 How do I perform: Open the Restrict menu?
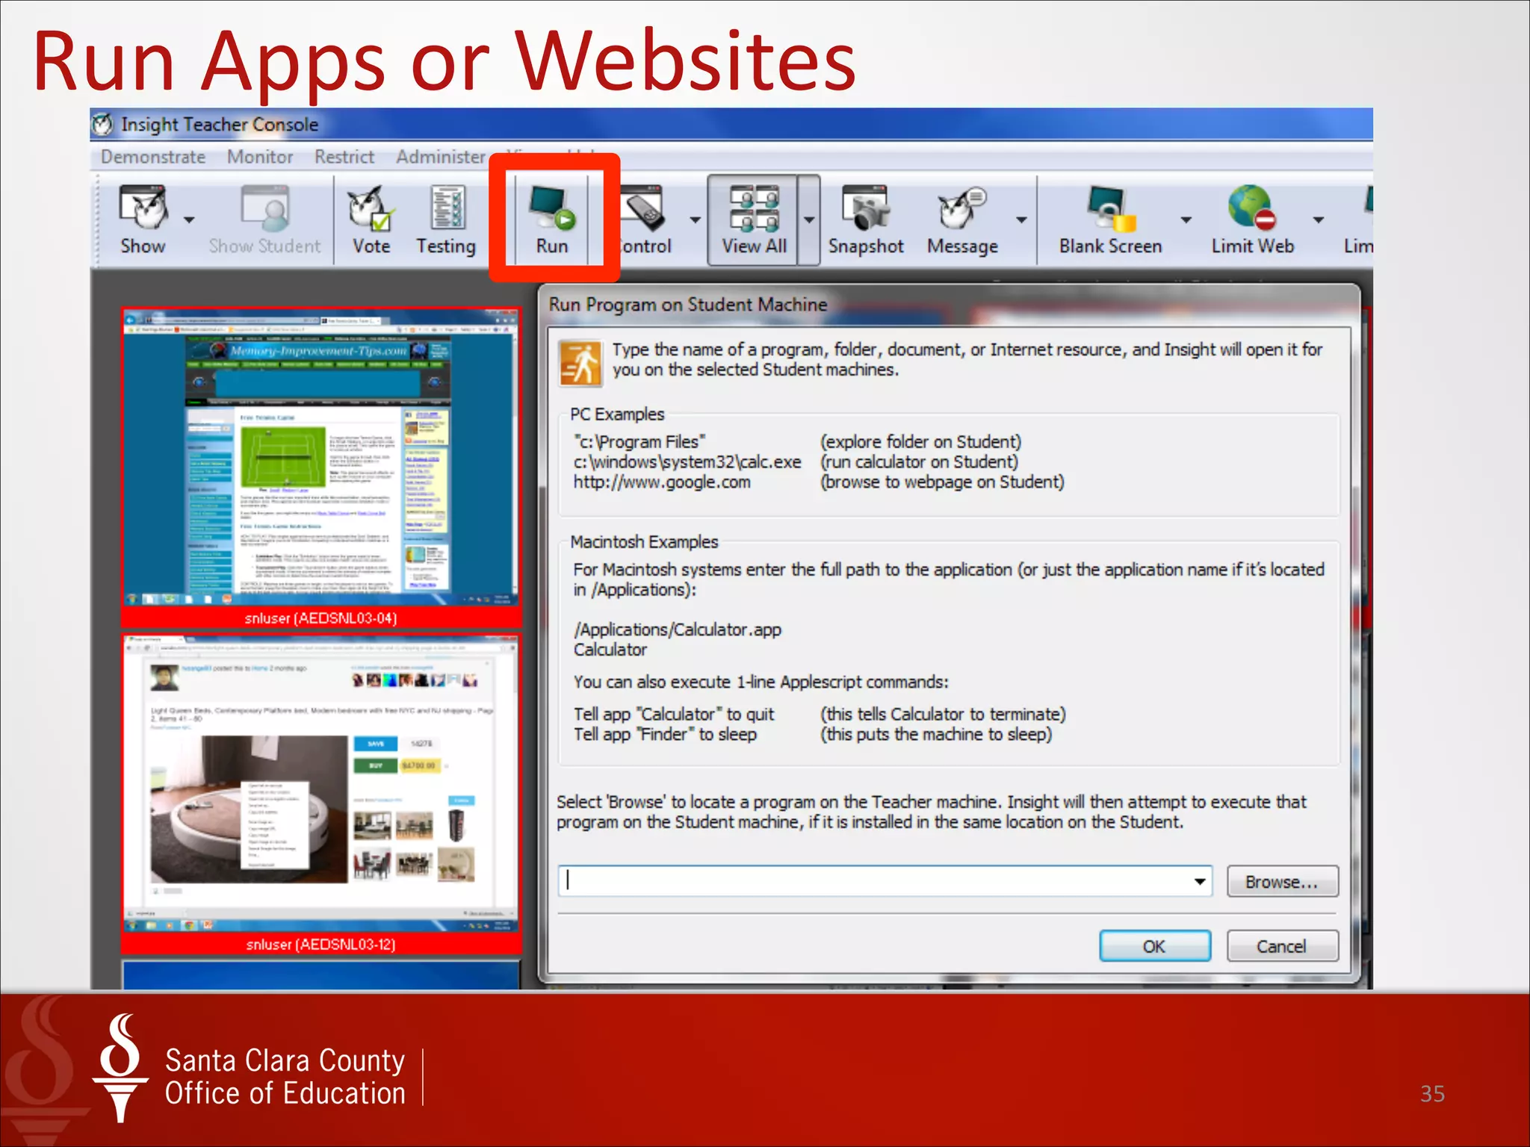344,157
